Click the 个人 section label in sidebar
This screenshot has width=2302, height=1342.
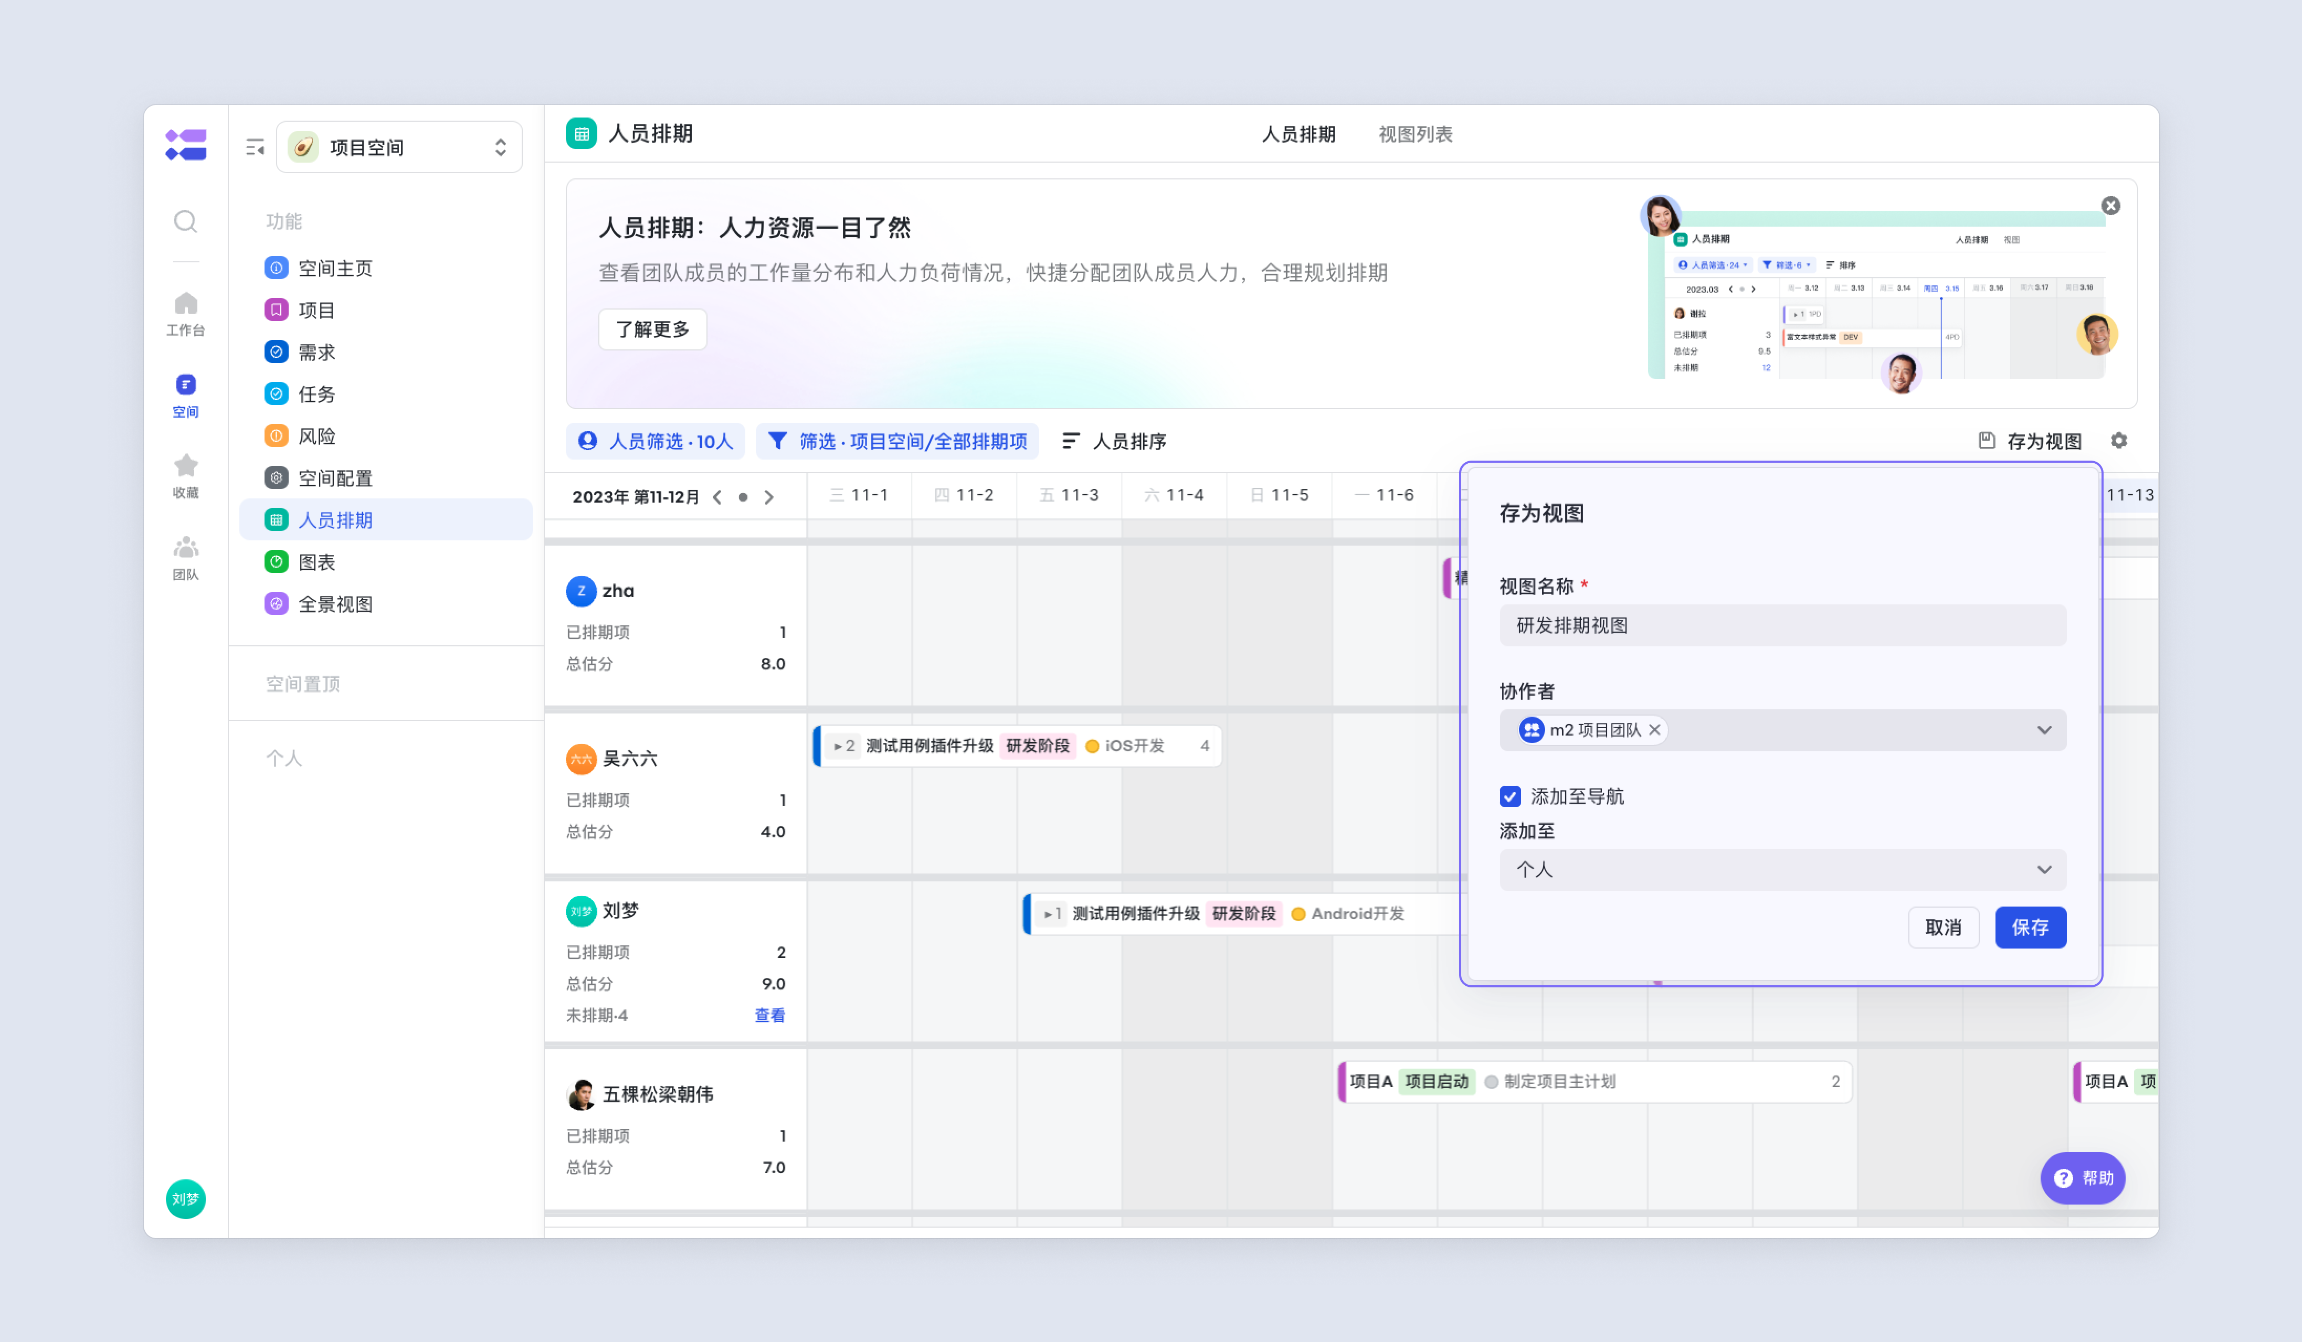(283, 758)
